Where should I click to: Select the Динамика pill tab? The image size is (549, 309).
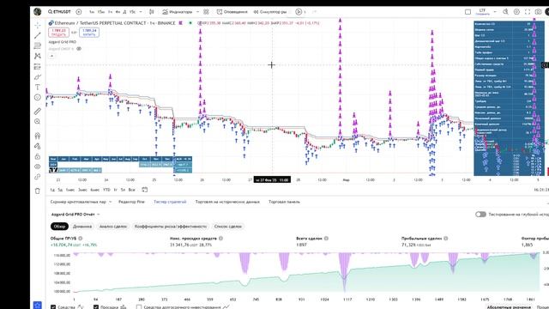82,227
